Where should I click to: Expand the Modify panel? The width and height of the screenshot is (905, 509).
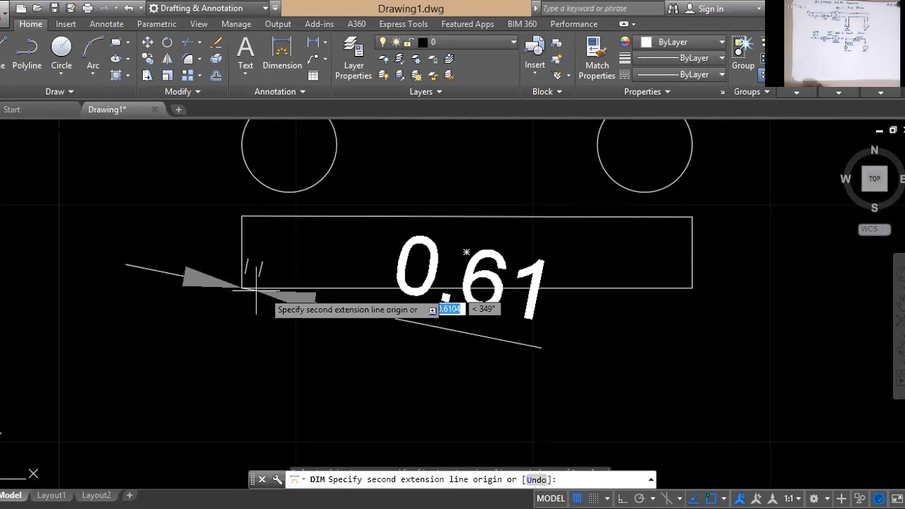point(182,92)
